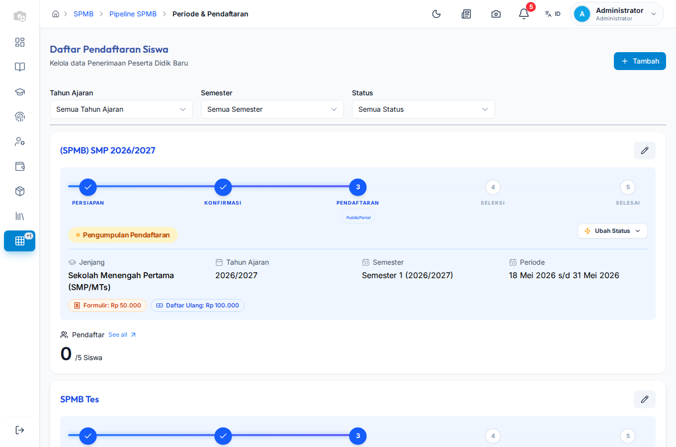Go to home via breadcrumb house icon

(56, 14)
